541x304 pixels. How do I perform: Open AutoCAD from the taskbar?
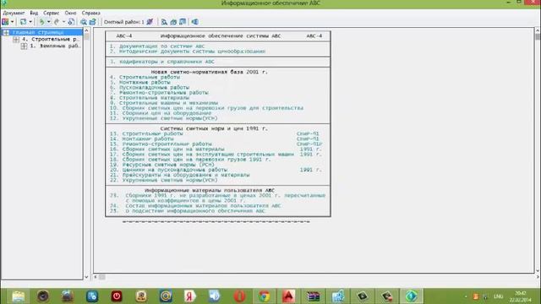click(x=289, y=296)
